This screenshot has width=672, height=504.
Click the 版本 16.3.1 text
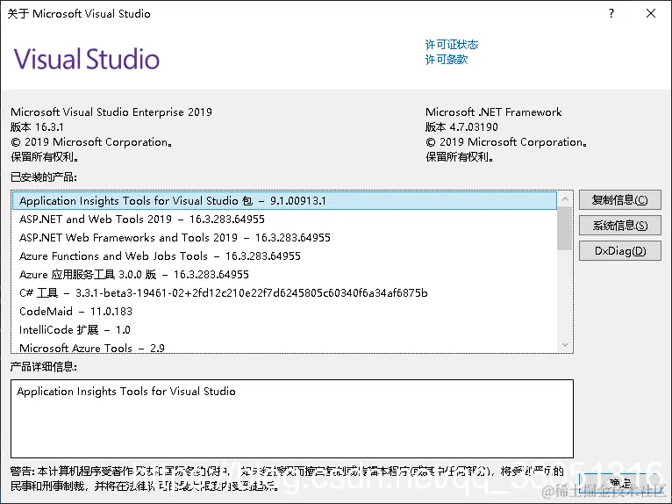38,127
